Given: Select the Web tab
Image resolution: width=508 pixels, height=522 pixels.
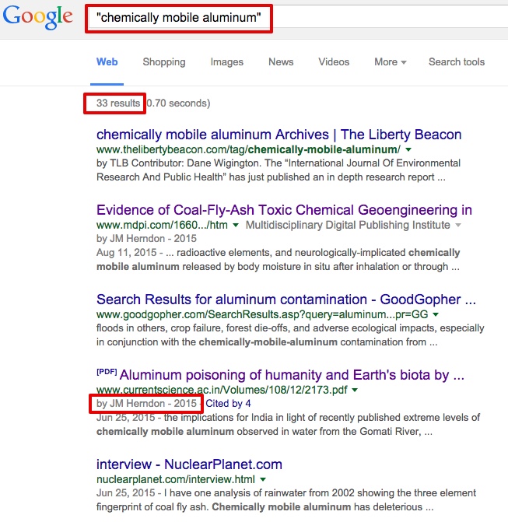Looking at the screenshot, I should pos(107,62).
